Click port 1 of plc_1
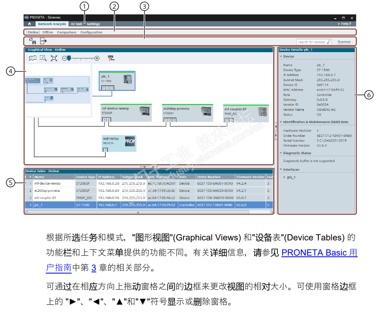Image resolution: width=382 pixels, height=313 pixels. 104,88
